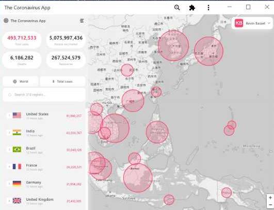
Task: Click The Coronavirus App sidebar title
Action: [x=28, y=21]
